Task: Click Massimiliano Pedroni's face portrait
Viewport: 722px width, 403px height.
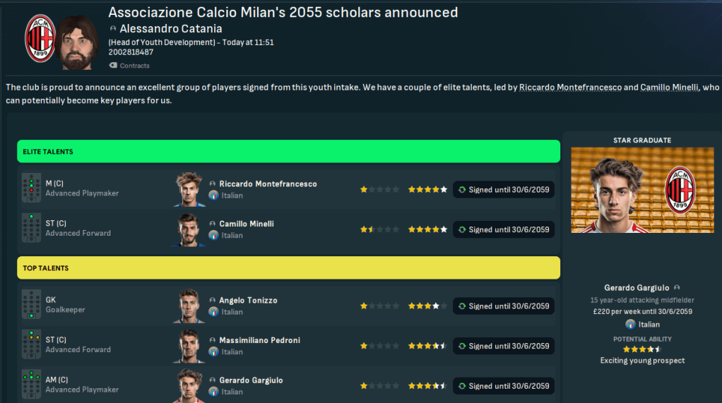Action: click(x=189, y=346)
